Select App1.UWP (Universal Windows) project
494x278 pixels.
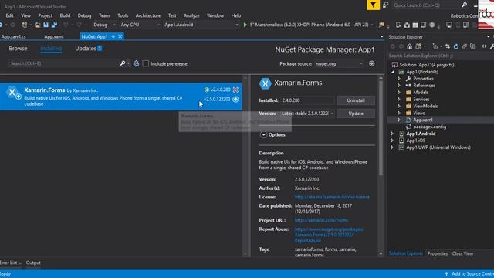(x=438, y=147)
